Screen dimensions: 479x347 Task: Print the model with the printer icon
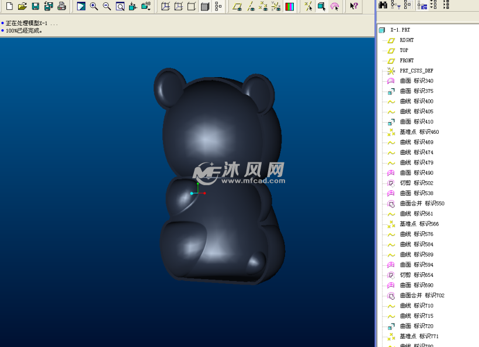pyautogui.click(x=62, y=6)
